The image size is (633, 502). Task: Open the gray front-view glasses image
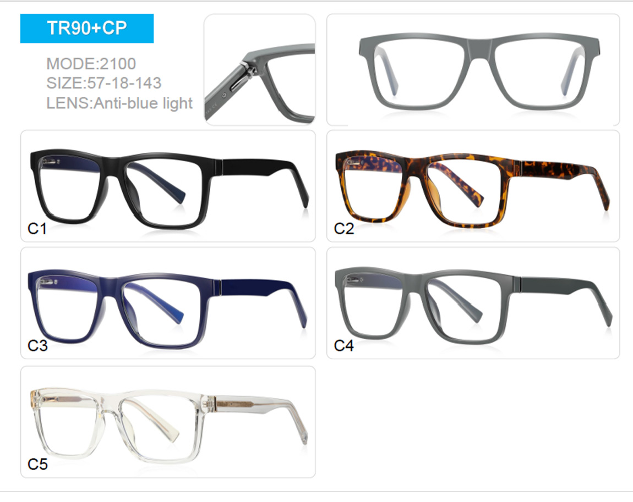(473, 70)
